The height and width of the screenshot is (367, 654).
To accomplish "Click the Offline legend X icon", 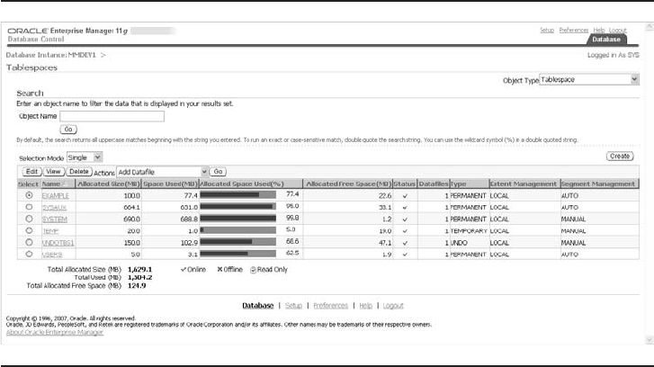I will [219, 270].
